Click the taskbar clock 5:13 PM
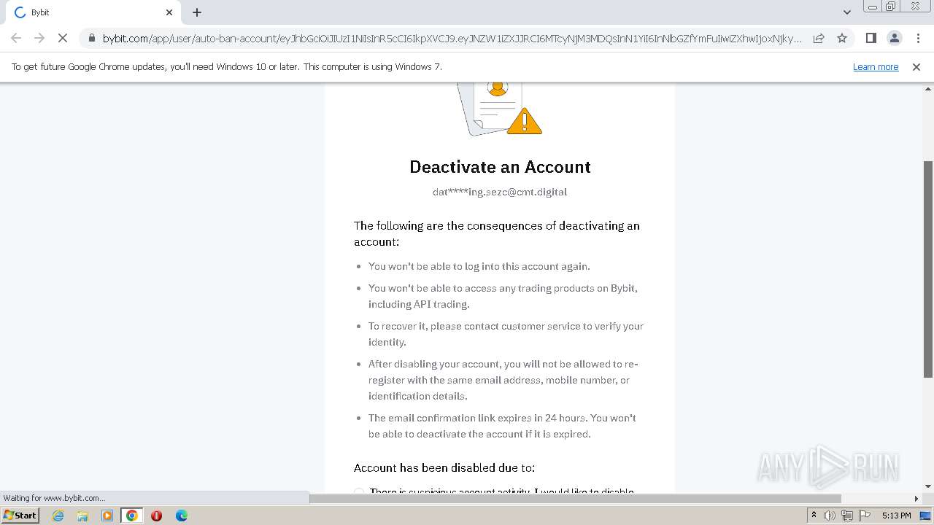 (896, 516)
